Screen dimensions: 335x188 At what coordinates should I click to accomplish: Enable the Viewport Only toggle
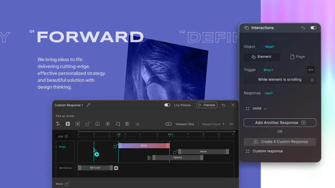tap(168, 124)
